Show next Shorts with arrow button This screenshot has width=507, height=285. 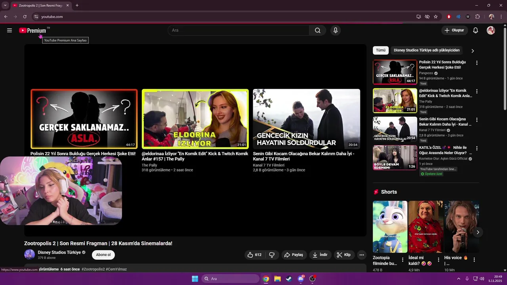click(478, 232)
